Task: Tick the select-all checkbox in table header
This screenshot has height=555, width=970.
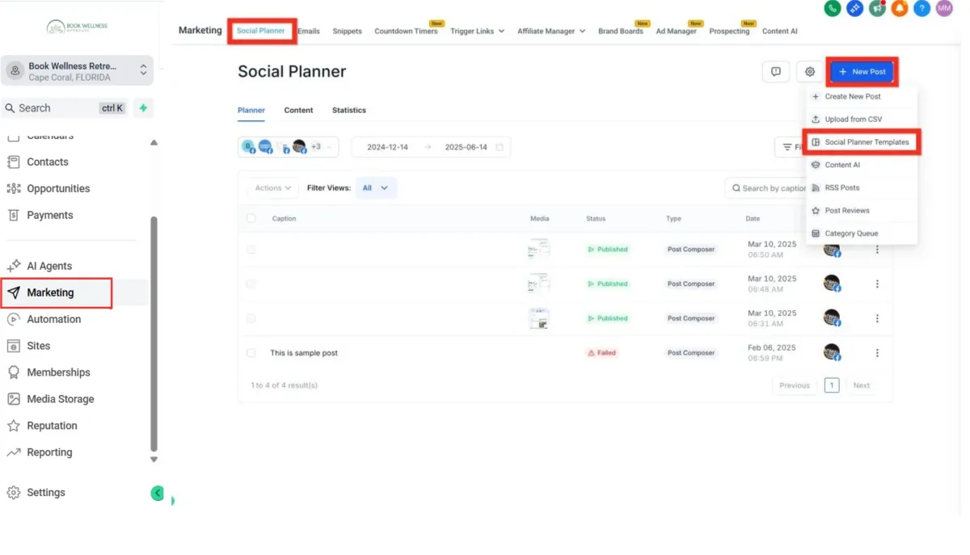Action: [x=251, y=218]
